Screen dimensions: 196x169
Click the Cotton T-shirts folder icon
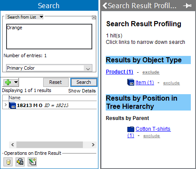click(x=131, y=129)
